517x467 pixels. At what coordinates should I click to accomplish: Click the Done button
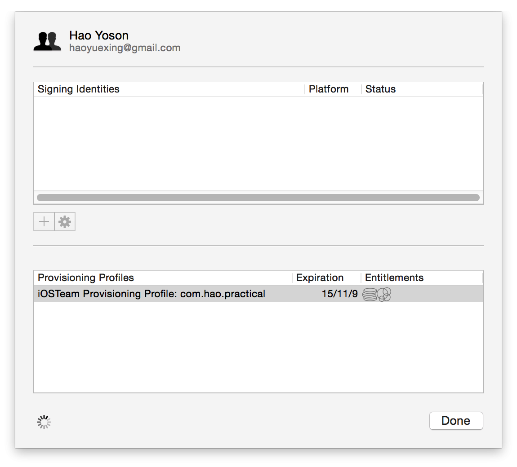point(456,421)
